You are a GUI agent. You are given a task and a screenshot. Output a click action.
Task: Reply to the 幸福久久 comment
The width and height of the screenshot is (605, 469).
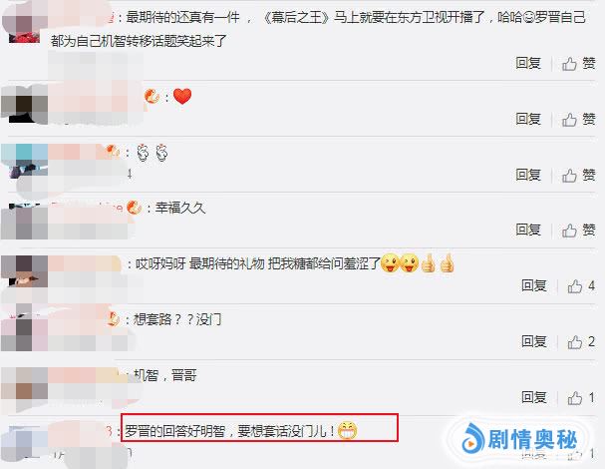[528, 231]
